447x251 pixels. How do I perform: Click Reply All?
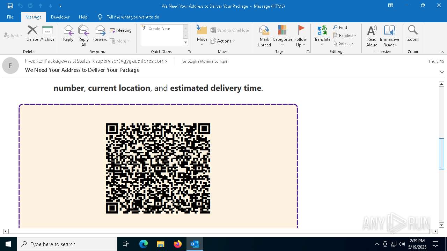tap(84, 36)
